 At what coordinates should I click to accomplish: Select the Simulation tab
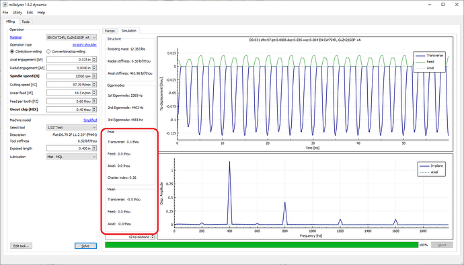click(x=128, y=30)
